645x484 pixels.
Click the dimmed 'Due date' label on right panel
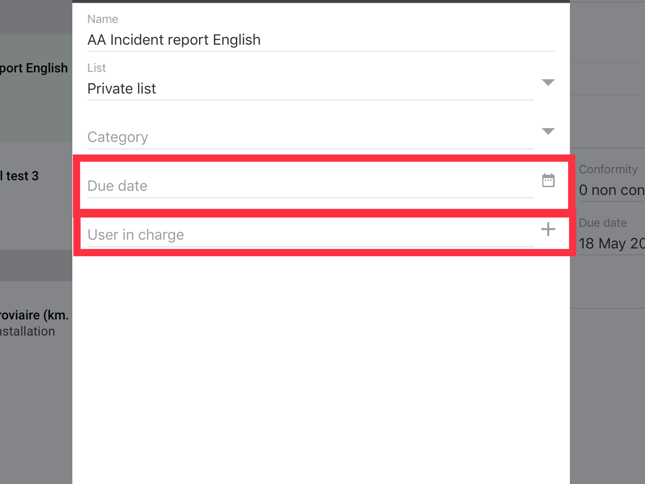tap(603, 223)
